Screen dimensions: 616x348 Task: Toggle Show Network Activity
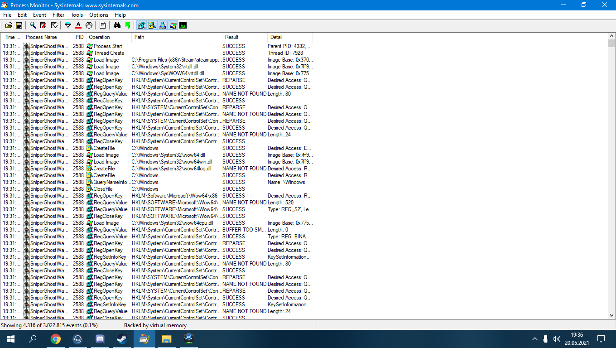162,25
